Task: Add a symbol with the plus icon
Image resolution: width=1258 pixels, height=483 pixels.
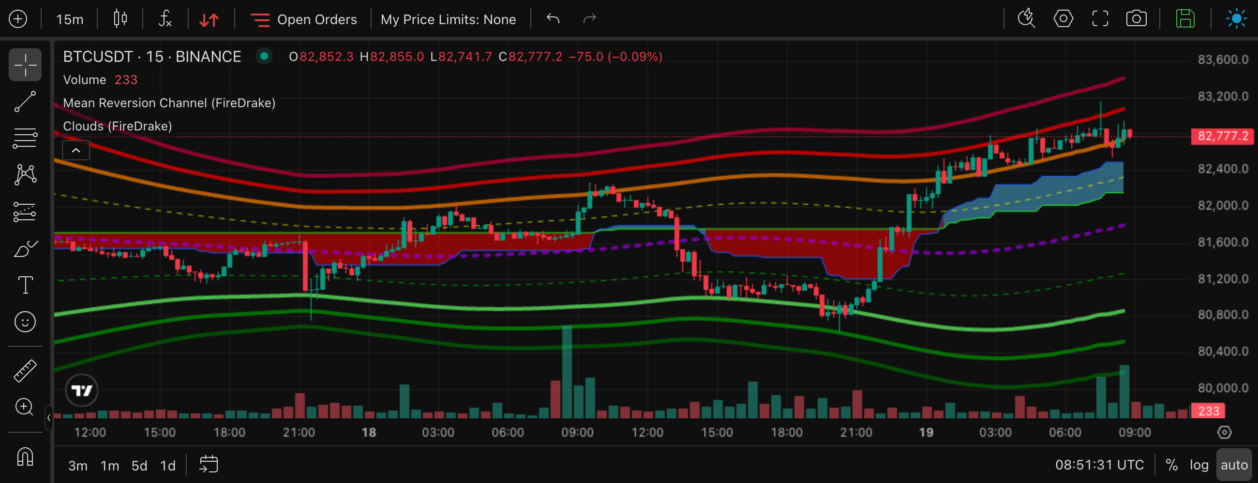Action: (18, 19)
